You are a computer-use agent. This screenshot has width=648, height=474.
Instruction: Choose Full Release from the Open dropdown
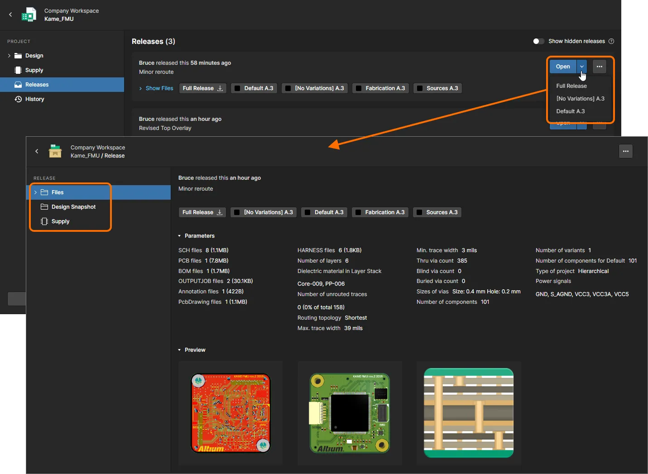(571, 86)
